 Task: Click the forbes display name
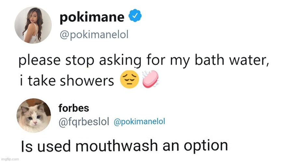pyautogui.click(x=74, y=108)
